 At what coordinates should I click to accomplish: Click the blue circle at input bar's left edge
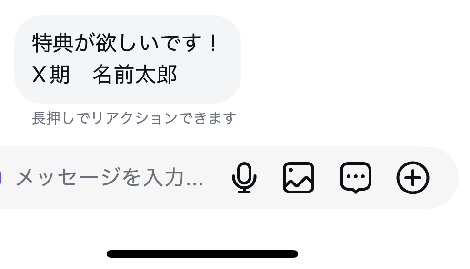[0, 178]
